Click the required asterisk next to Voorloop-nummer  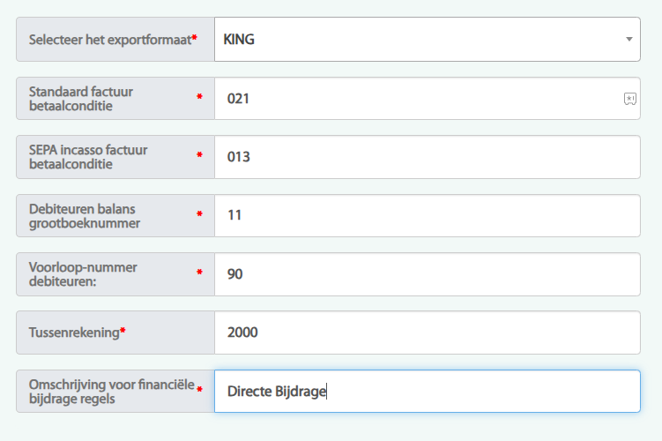point(199,273)
